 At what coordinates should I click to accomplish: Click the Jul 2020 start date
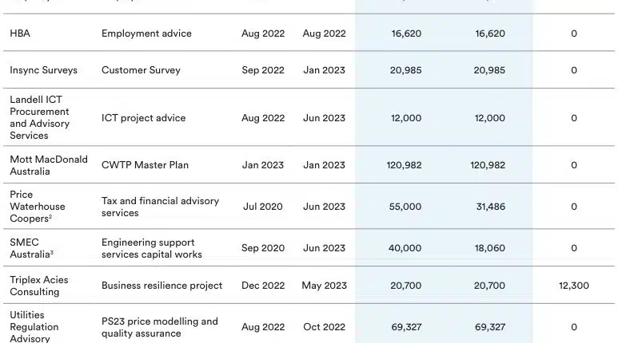pyautogui.click(x=263, y=207)
